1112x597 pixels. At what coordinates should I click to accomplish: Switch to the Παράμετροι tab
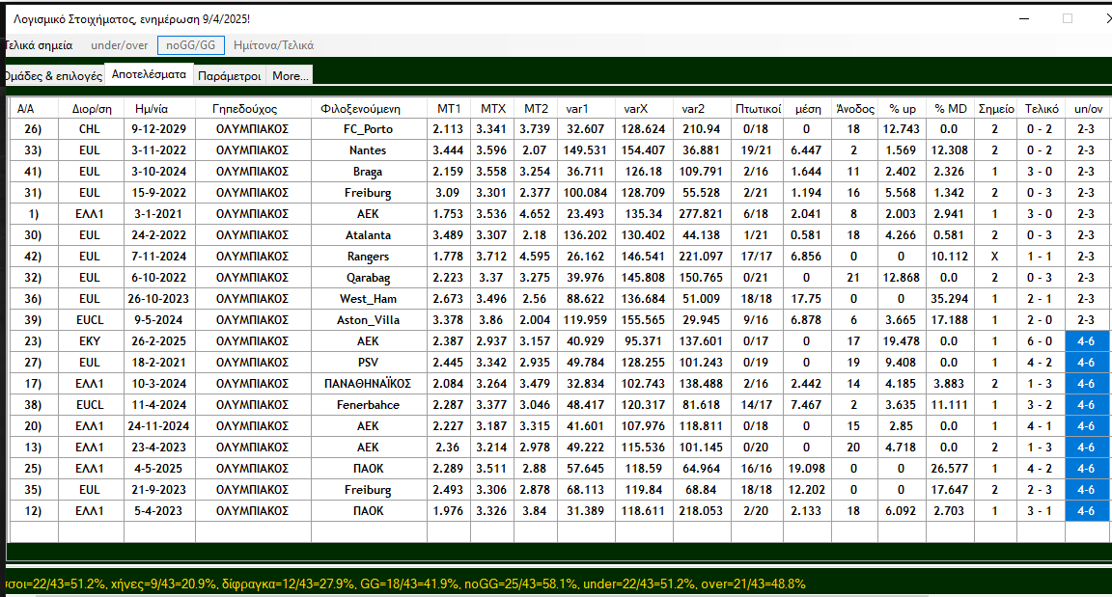pos(229,75)
